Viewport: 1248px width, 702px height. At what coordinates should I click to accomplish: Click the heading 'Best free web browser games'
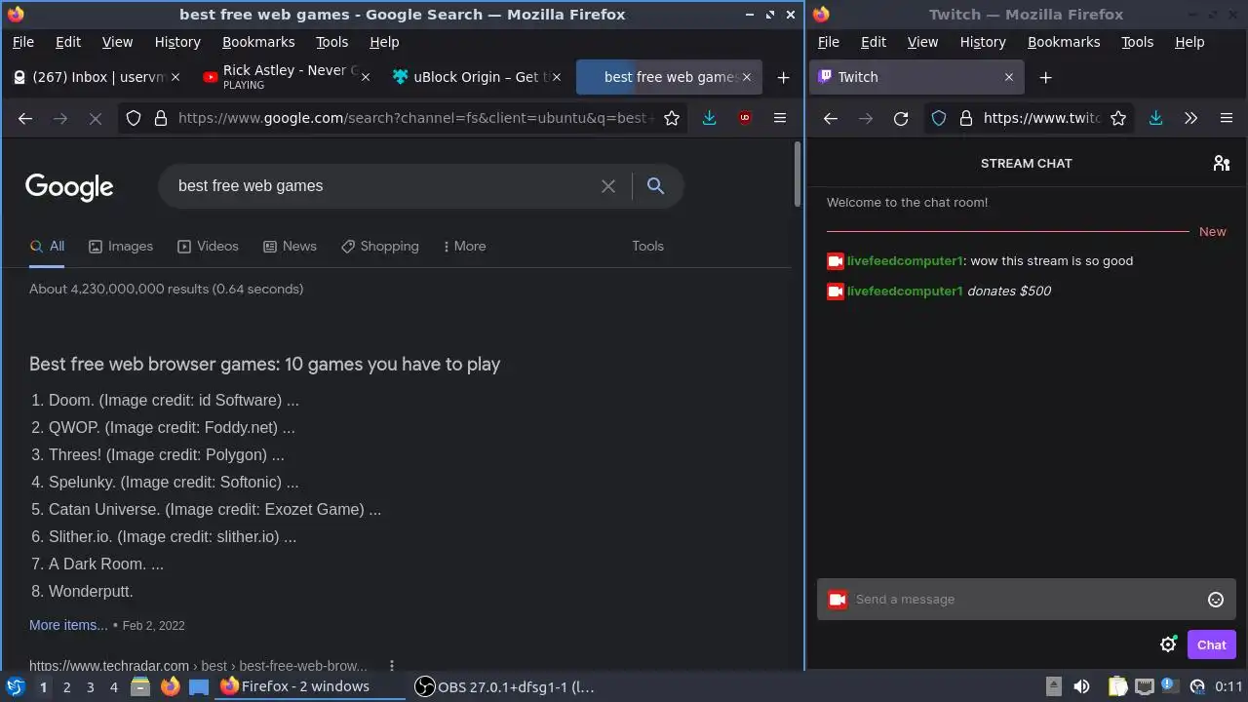(264, 364)
